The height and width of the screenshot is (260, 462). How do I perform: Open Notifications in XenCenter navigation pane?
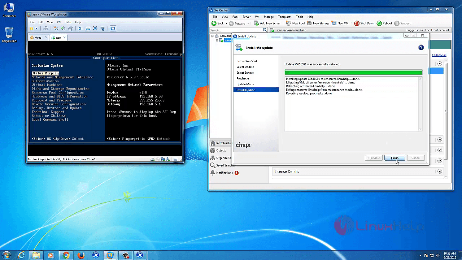225,173
